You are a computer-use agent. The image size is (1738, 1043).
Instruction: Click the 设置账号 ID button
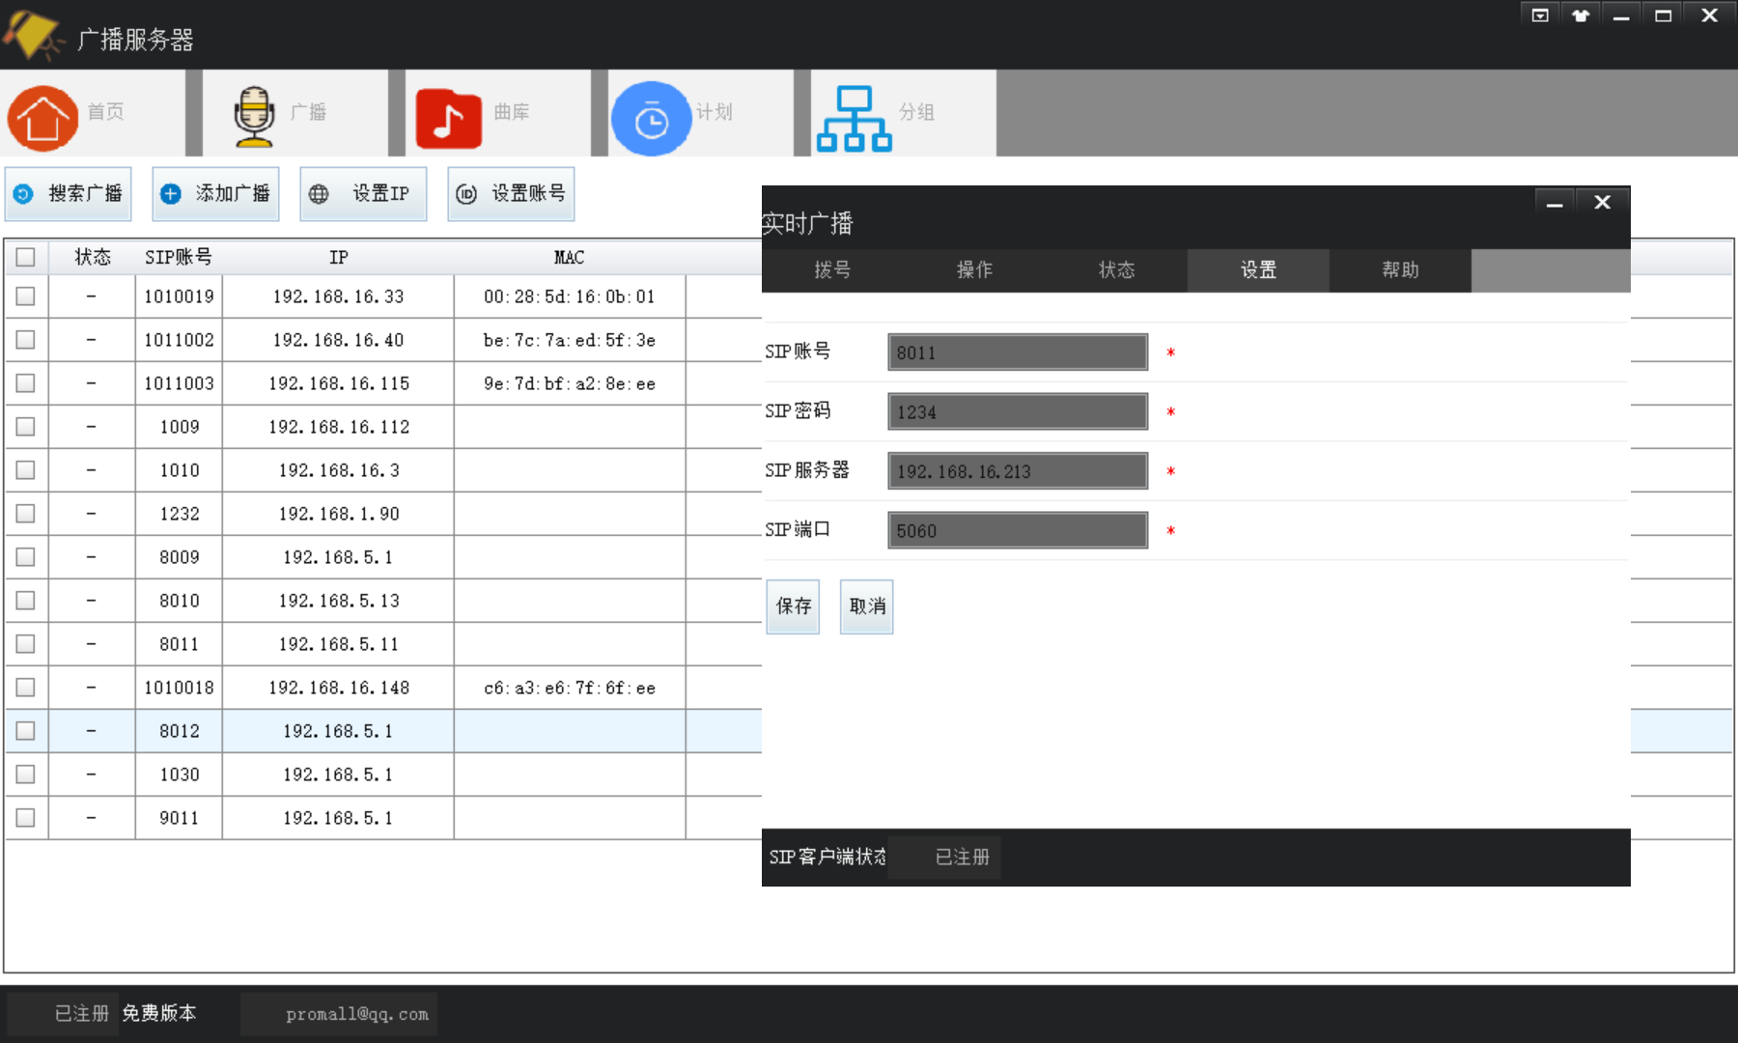click(x=511, y=194)
